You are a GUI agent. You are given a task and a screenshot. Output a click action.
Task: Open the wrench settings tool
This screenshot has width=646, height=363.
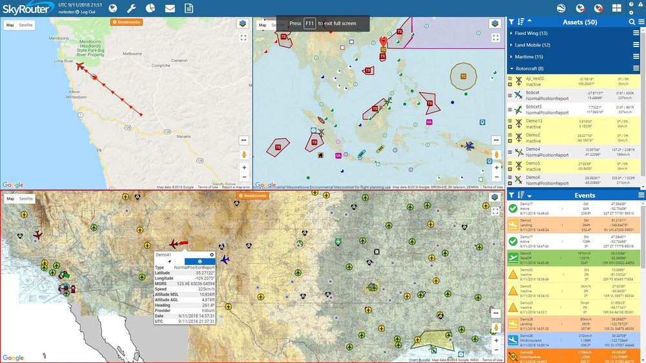[x=131, y=8]
